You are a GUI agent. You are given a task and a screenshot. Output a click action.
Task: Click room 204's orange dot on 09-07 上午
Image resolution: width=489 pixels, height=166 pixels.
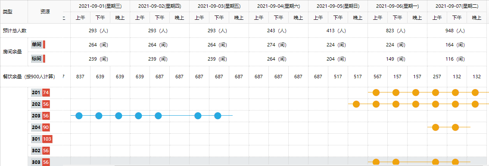[x=436, y=127]
